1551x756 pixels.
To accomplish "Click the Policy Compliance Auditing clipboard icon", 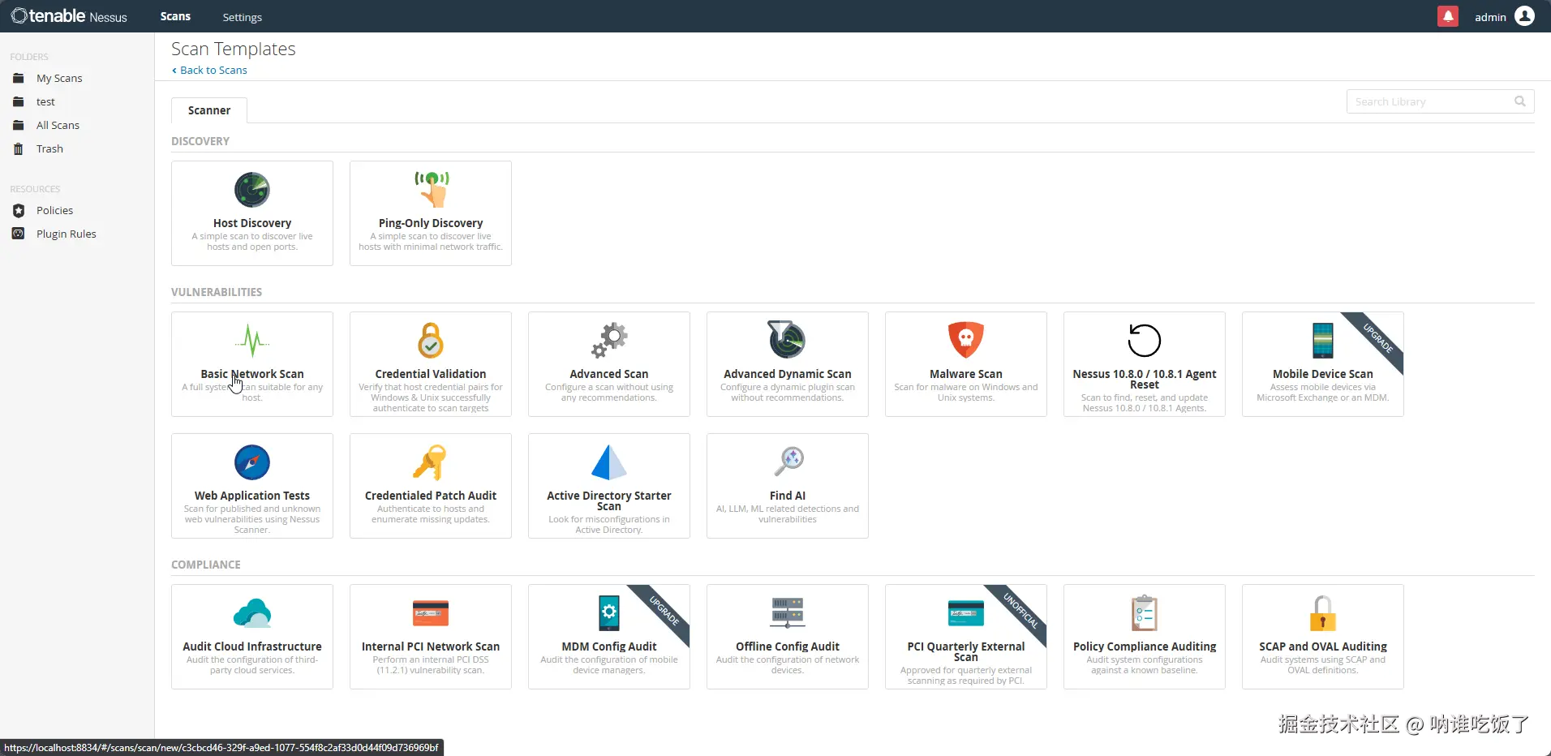I will tap(1145, 613).
